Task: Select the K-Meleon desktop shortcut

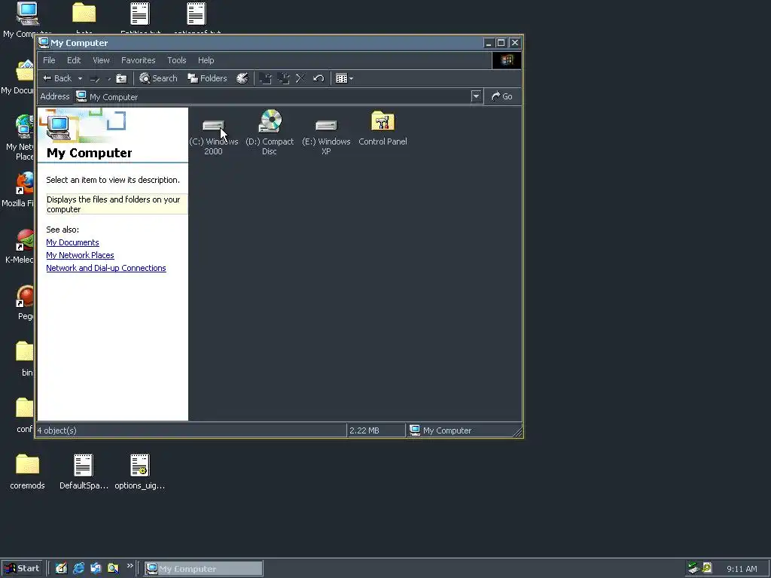Action: coord(20,247)
